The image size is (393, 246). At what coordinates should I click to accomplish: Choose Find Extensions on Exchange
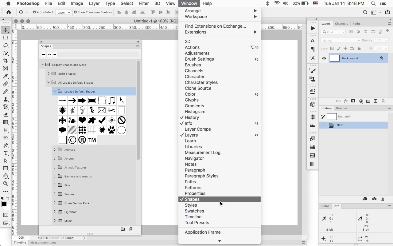pyautogui.click(x=219, y=26)
